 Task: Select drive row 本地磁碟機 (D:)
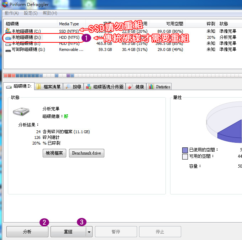[123, 37]
